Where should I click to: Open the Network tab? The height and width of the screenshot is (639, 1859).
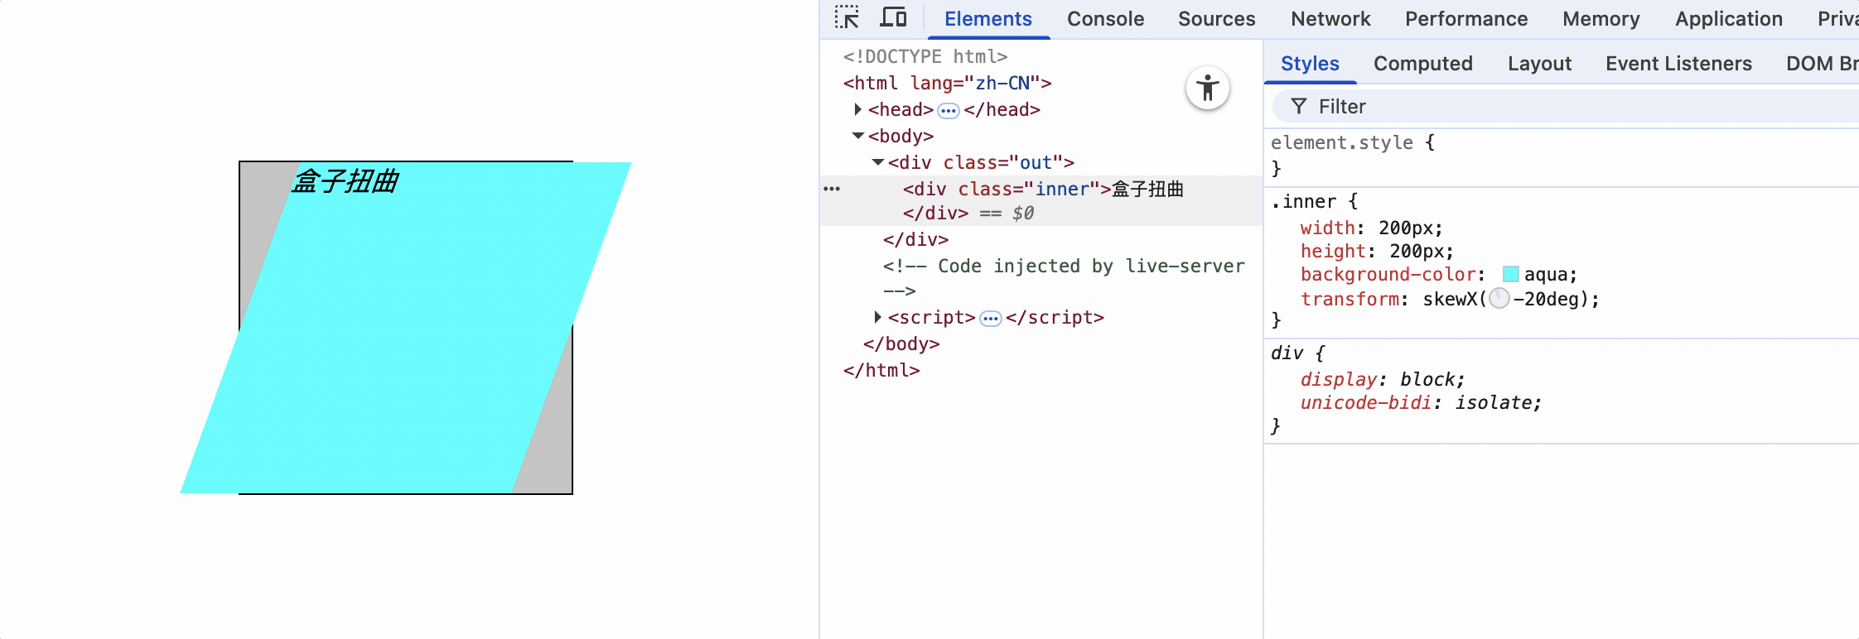pos(1330,19)
